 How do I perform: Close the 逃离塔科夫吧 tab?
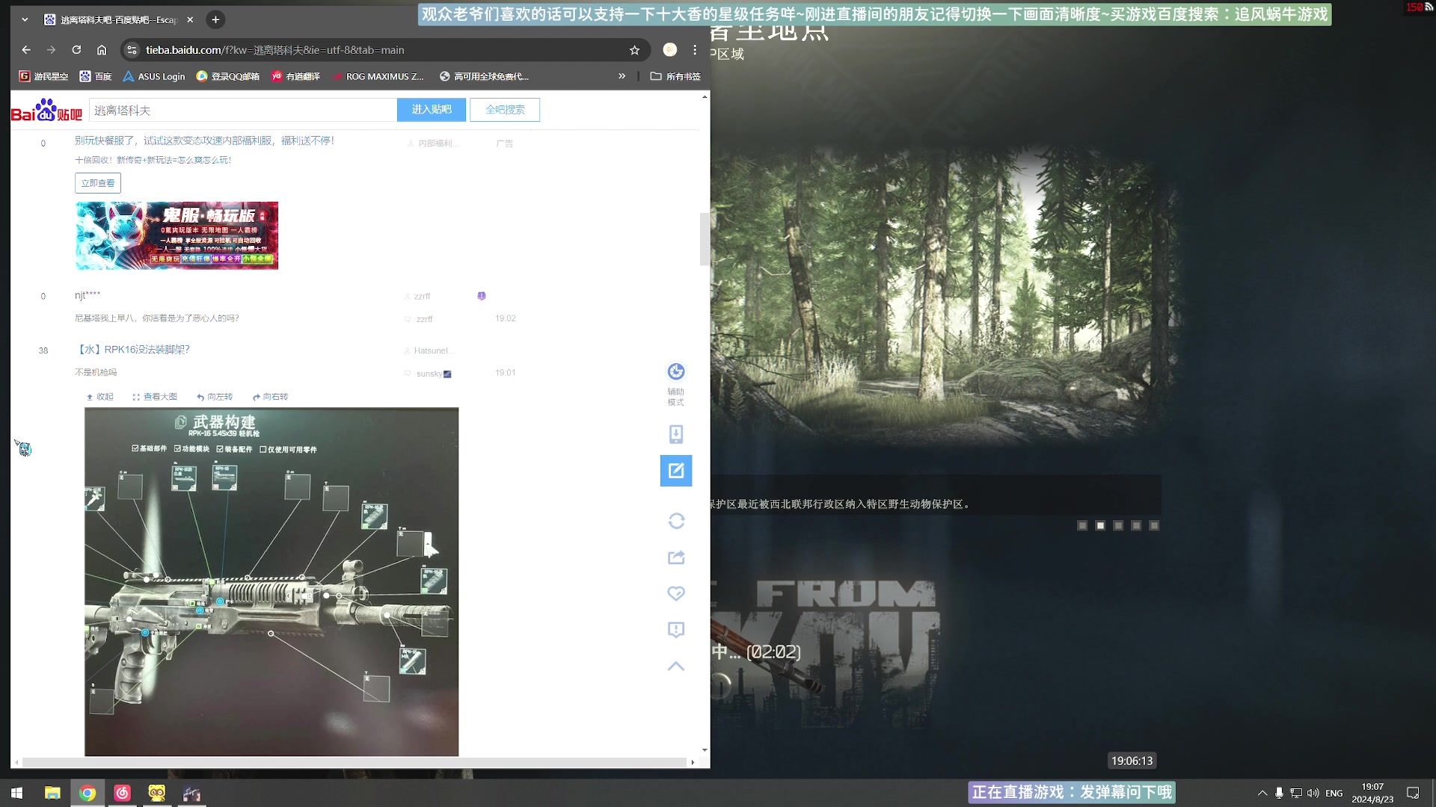[190, 20]
